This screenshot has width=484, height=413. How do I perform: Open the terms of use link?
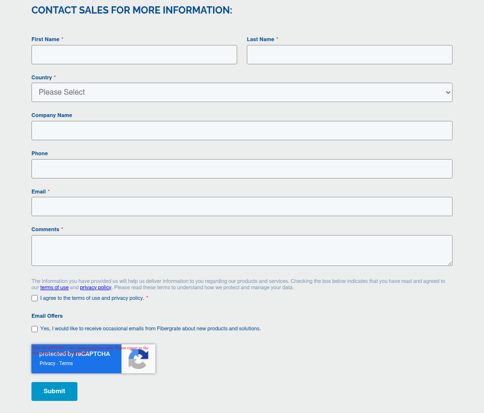point(54,288)
